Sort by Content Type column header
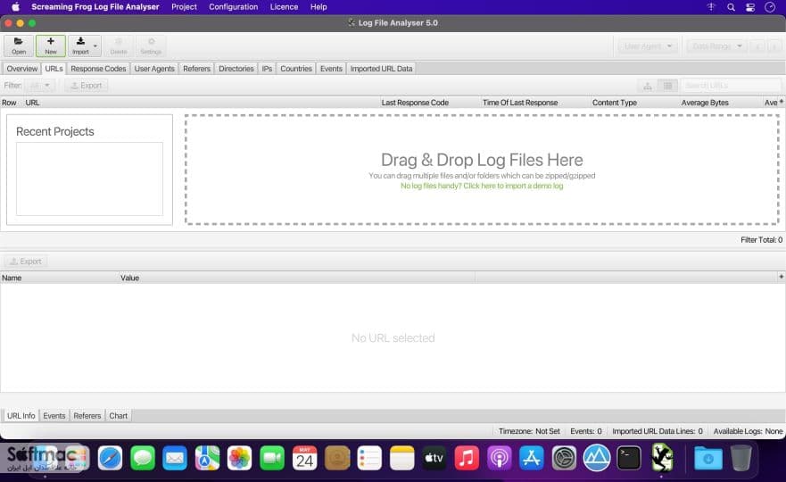 click(x=634, y=103)
